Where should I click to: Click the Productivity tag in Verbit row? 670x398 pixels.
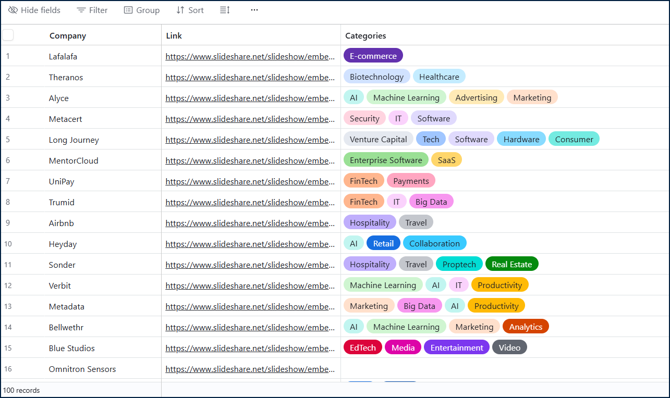click(500, 285)
